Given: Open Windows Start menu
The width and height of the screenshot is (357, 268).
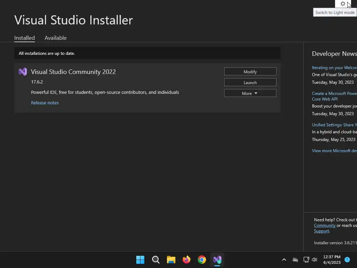Looking at the screenshot, I should 140,260.
